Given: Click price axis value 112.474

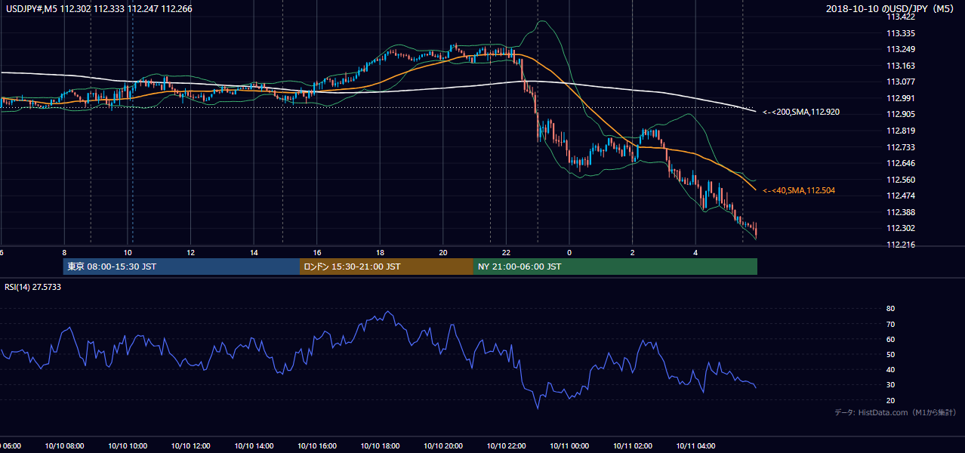Looking at the screenshot, I should click(x=901, y=196).
